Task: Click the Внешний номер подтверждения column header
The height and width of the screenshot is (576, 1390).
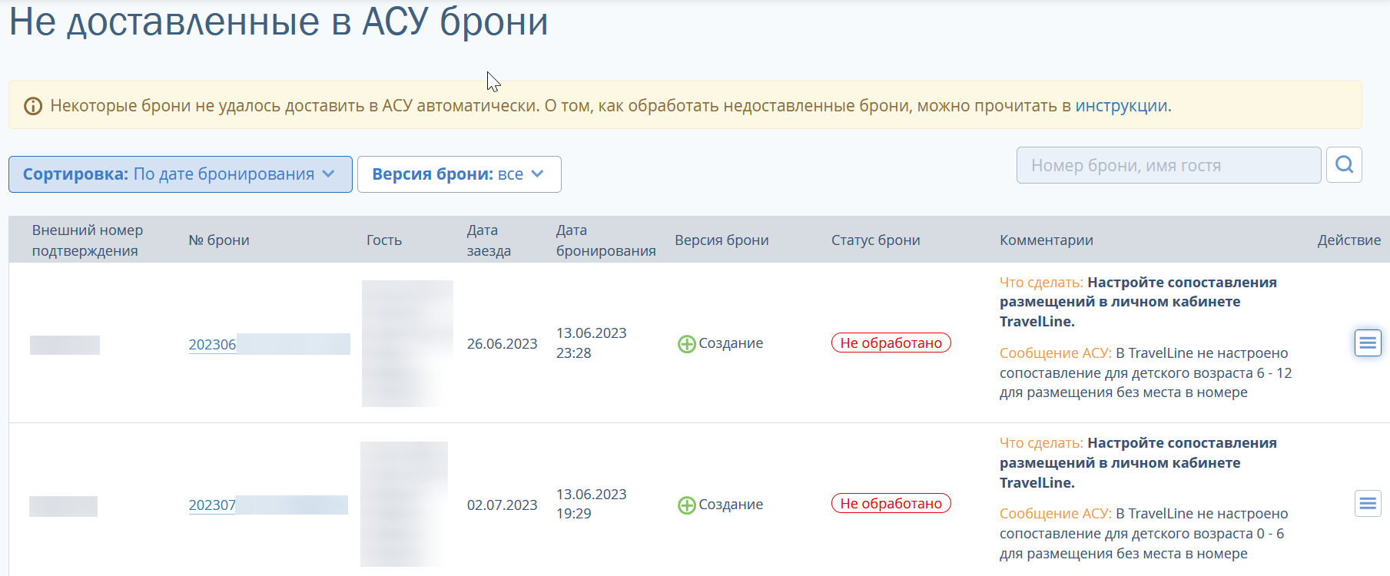Action: pos(88,240)
